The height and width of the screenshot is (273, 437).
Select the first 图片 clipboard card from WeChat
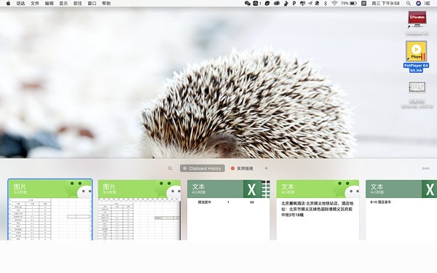pos(50,210)
